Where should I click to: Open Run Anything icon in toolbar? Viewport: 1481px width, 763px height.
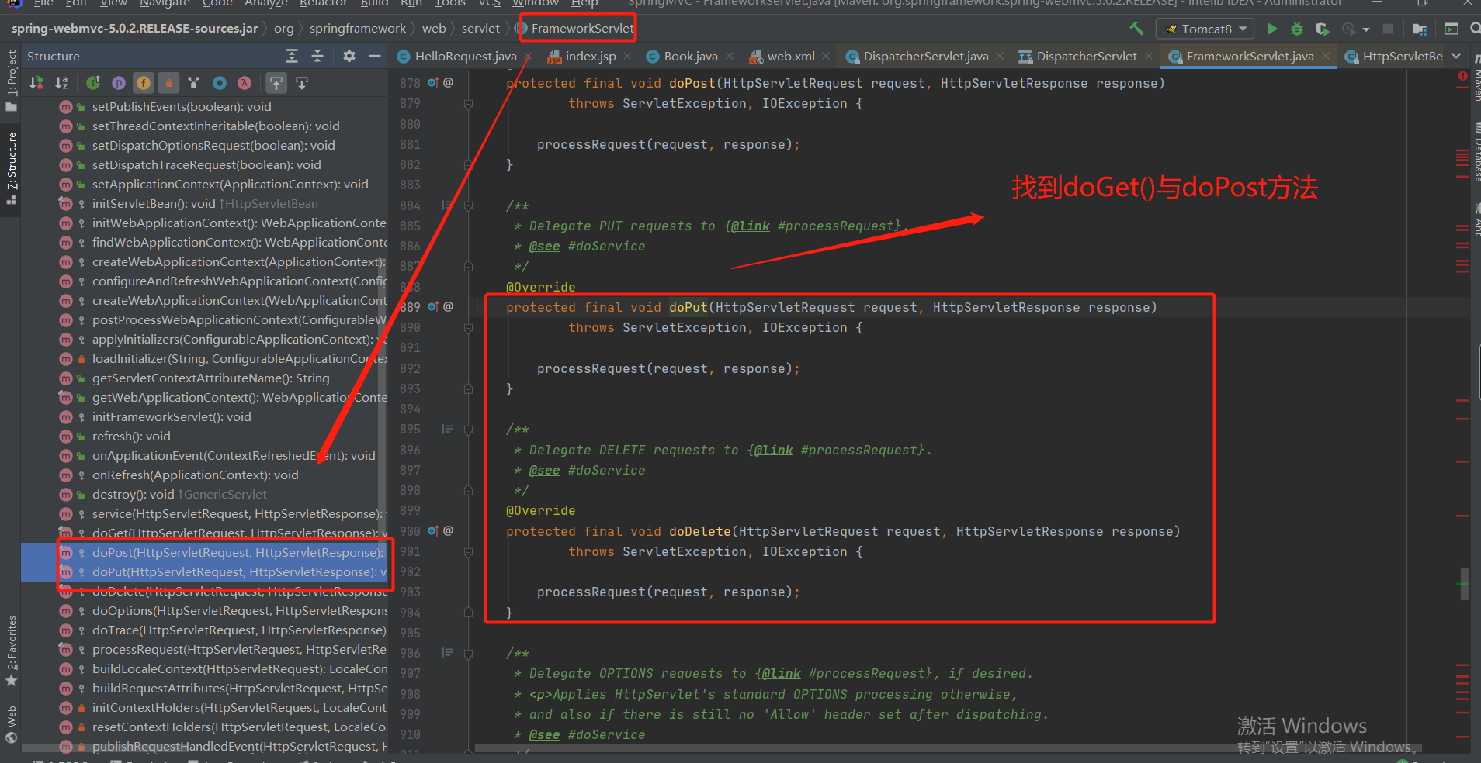[x=1451, y=29]
